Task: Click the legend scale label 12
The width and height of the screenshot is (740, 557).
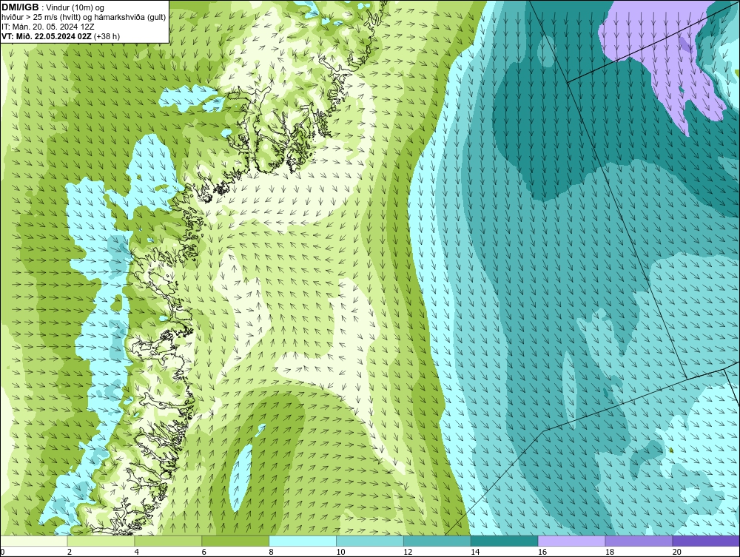Action: coord(408,552)
